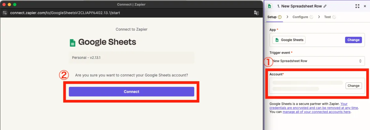
Task: Close the step editor panel
Action: tap(365, 6)
